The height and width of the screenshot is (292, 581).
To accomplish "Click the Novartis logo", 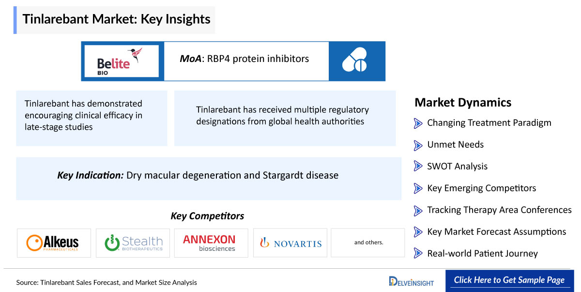I will [290, 243].
